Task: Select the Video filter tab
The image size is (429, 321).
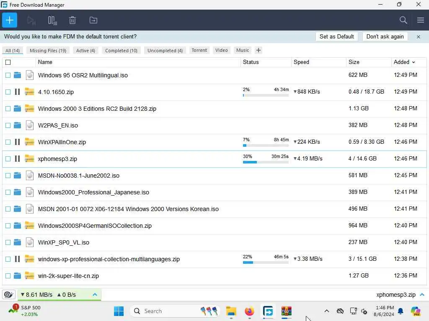Action: coord(221,50)
